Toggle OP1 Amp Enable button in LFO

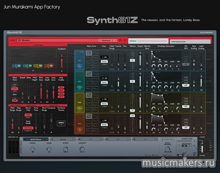pyautogui.click(x=61, y=87)
